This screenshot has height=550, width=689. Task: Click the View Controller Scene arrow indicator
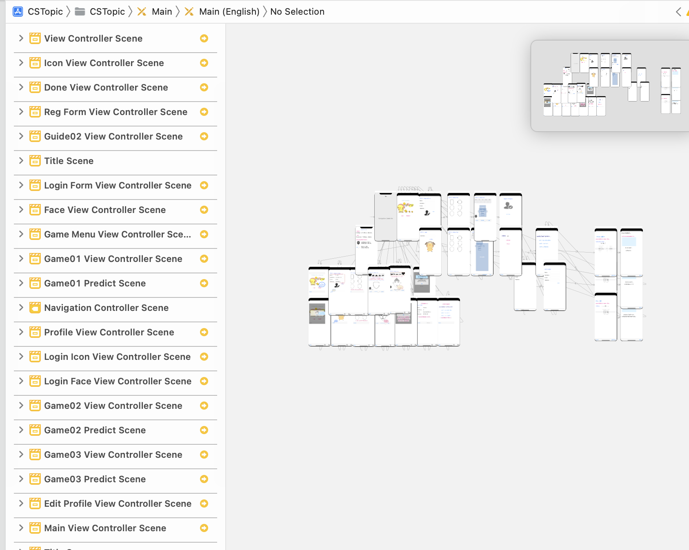click(x=204, y=38)
